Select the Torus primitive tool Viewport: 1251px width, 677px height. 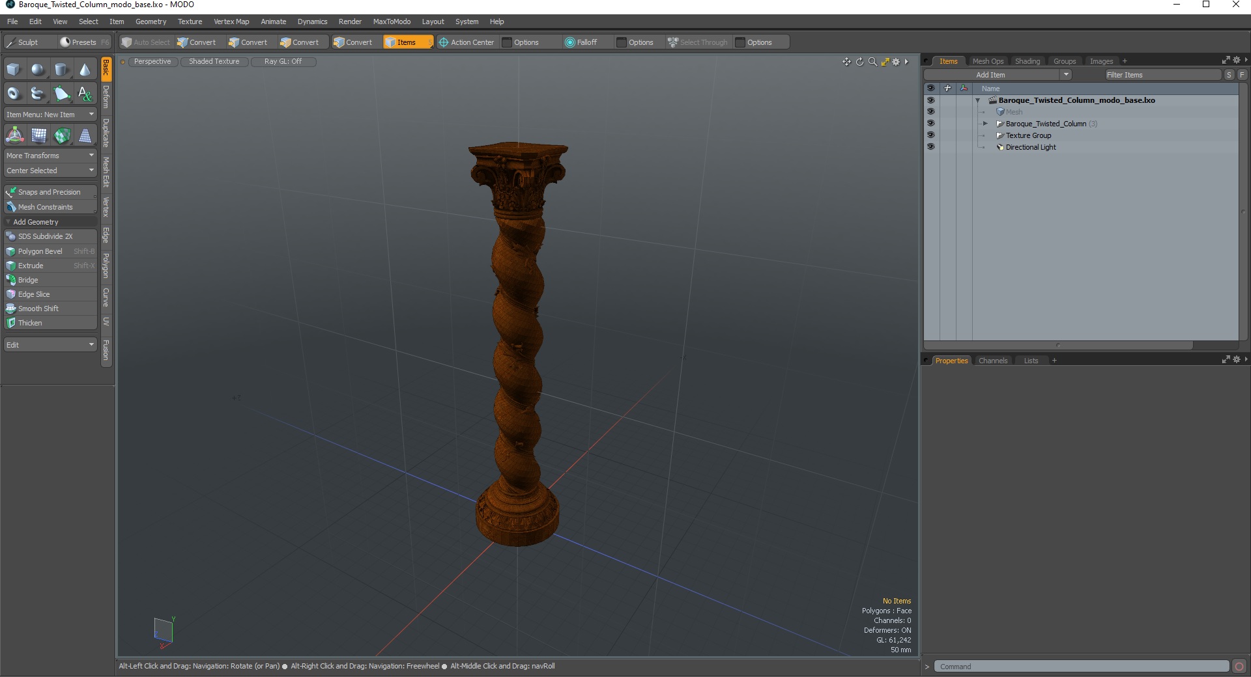click(14, 94)
